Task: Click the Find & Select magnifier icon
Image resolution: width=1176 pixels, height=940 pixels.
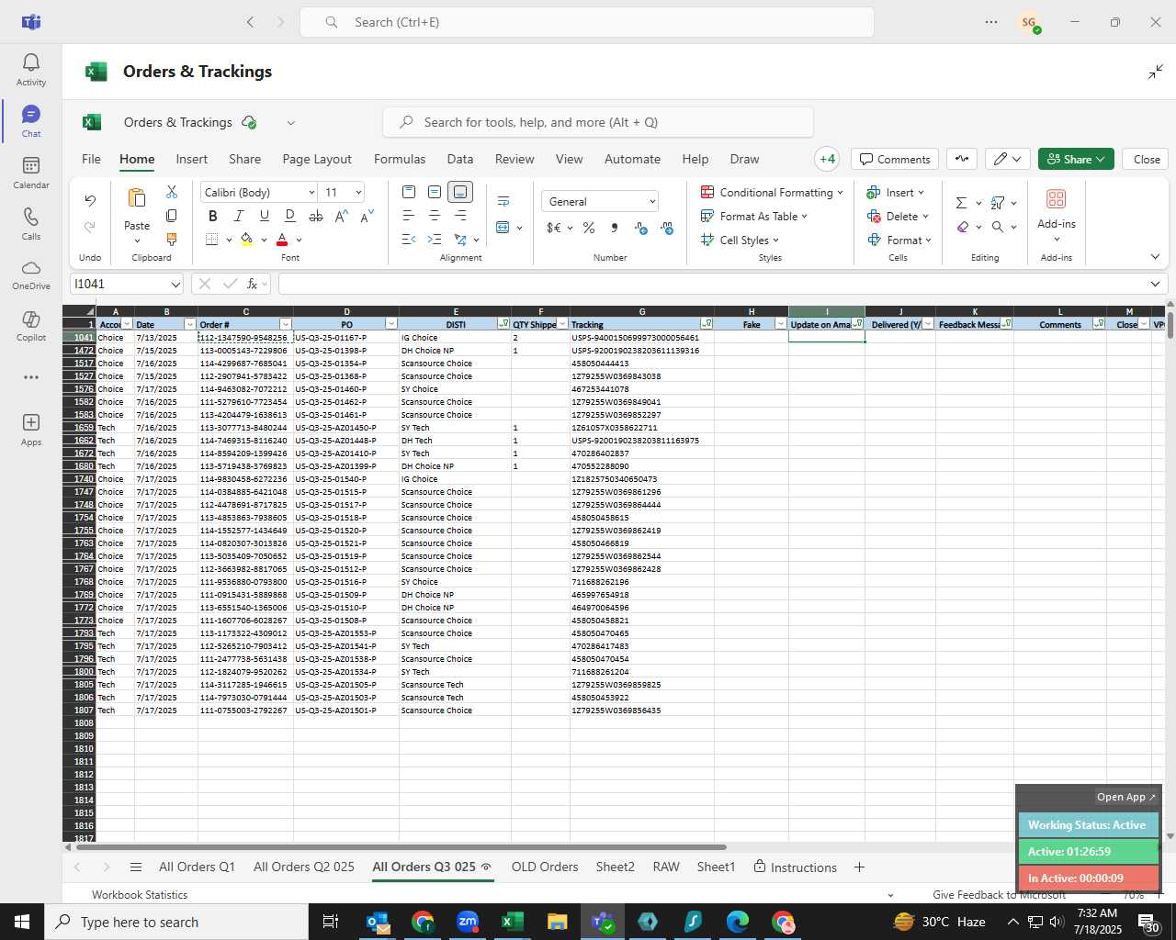Action: [998, 227]
